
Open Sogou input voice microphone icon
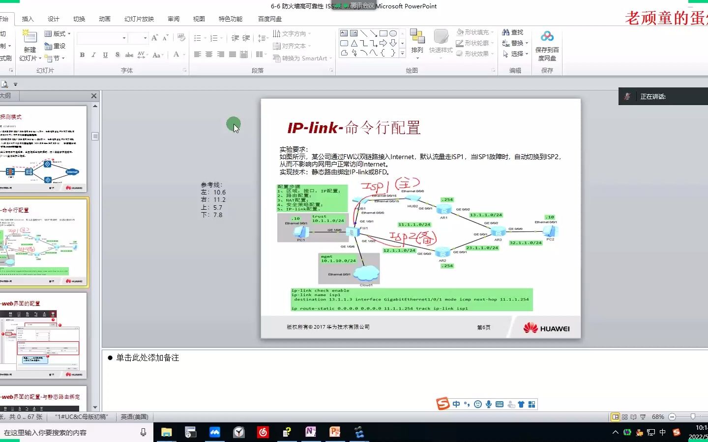(489, 404)
